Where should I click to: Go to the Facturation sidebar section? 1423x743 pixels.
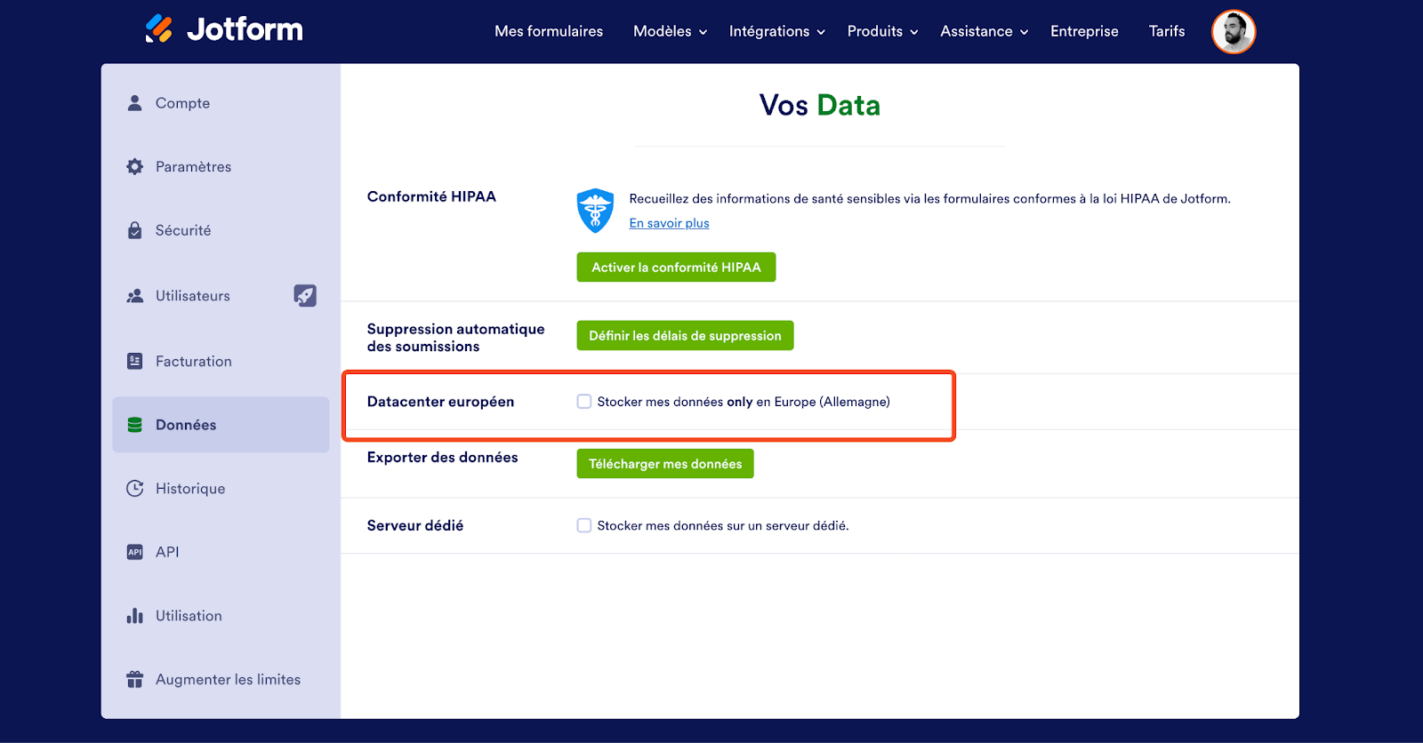(221, 362)
